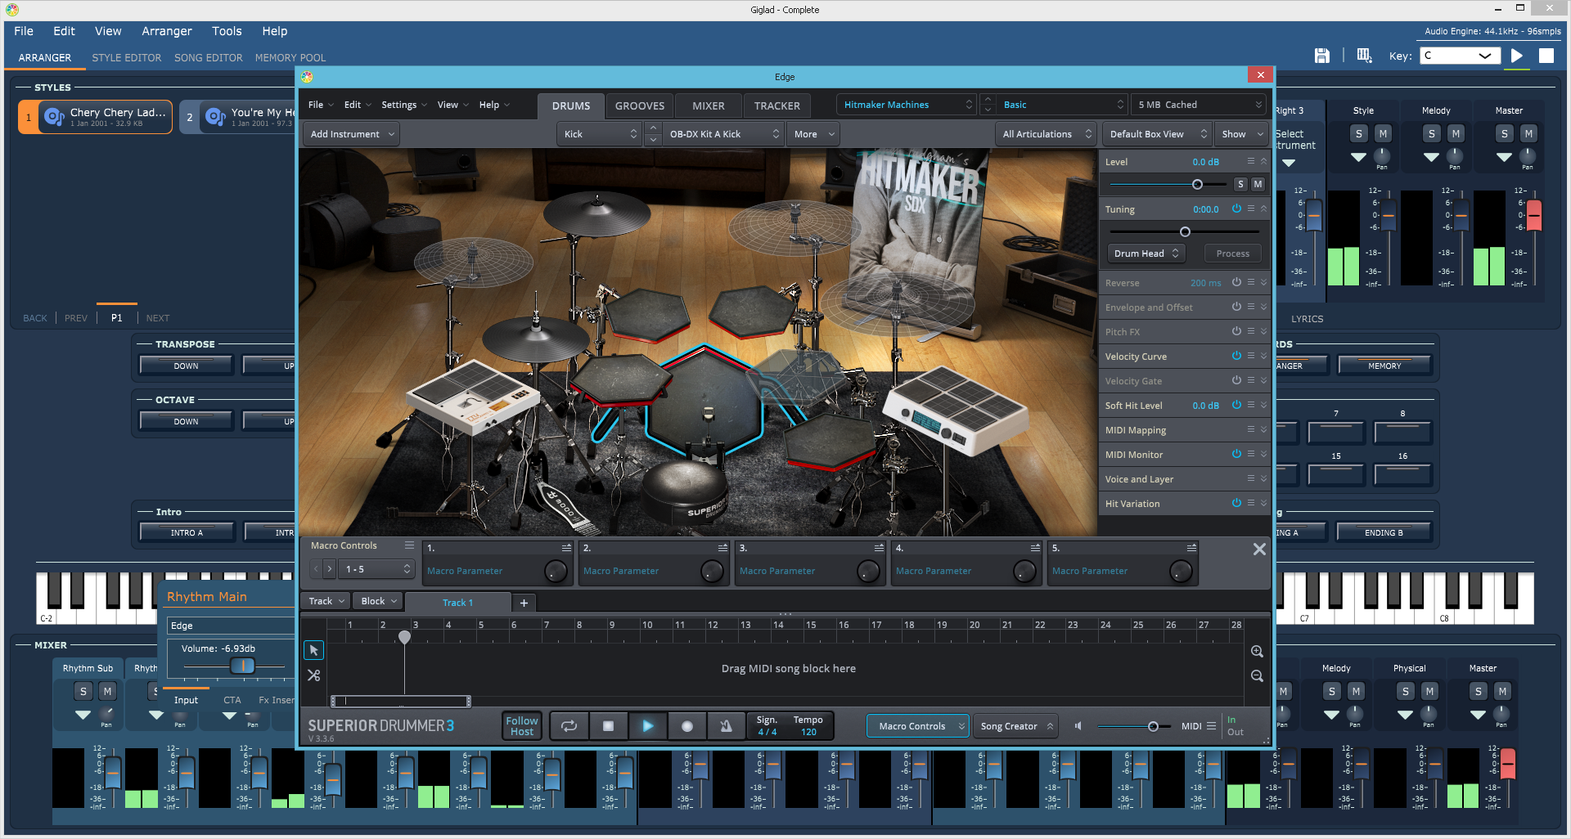Open the Kick instrument dropdown
This screenshot has height=839, width=1571.
(600, 134)
